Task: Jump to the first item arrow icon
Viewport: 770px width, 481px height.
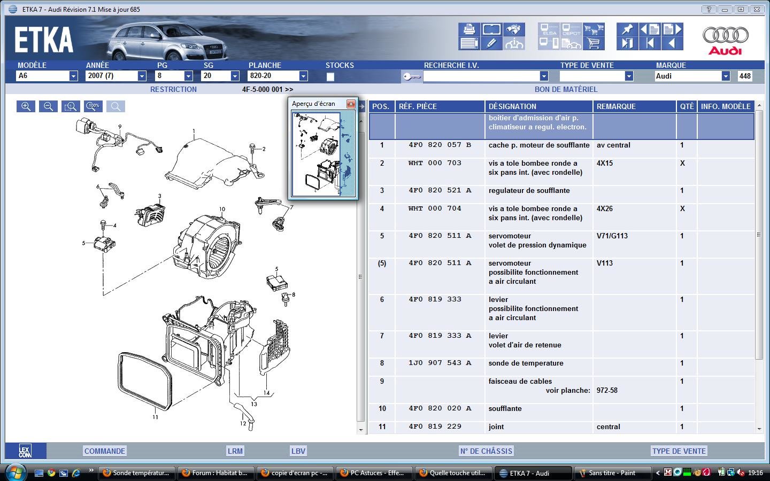Action: pyautogui.click(x=650, y=43)
